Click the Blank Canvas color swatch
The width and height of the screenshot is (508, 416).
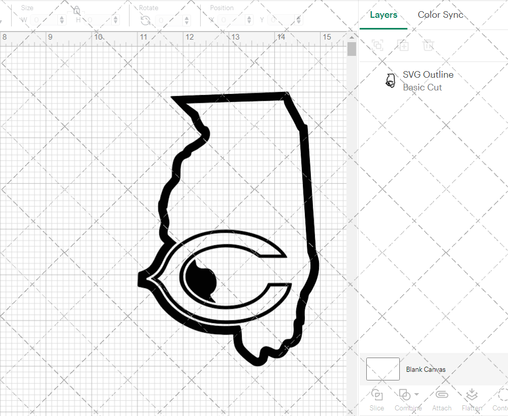coord(383,369)
